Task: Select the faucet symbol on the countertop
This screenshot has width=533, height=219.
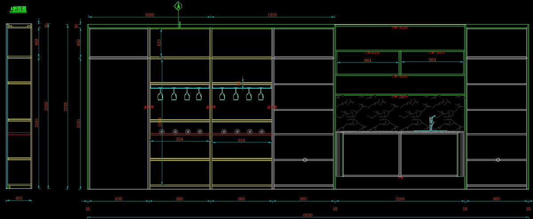Action: click(431, 123)
